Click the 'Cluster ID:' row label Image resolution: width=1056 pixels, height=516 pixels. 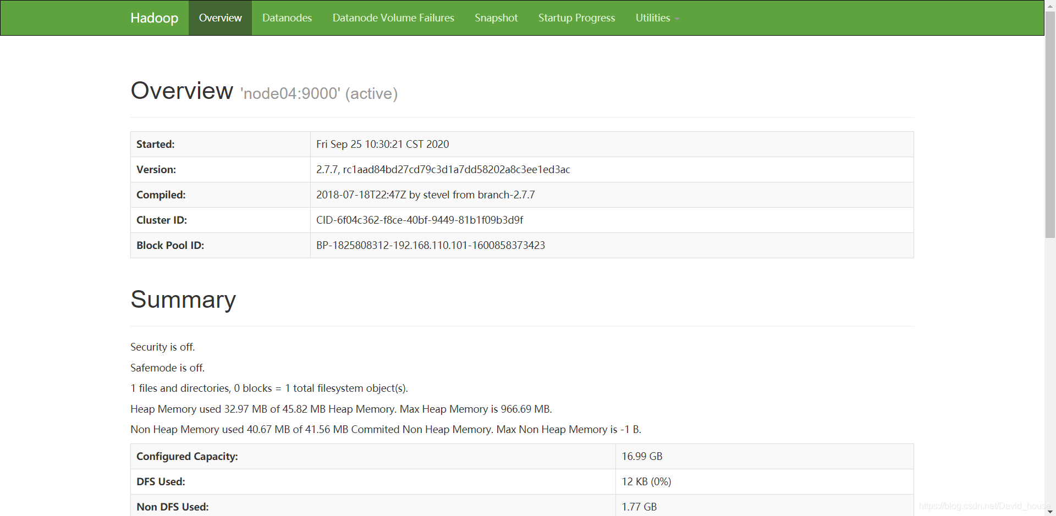click(x=162, y=220)
